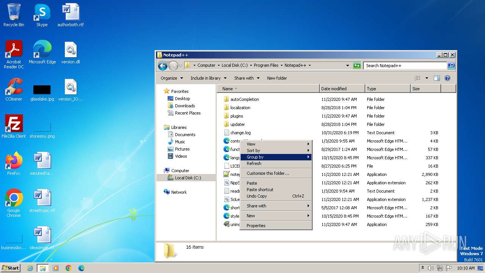The image size is (485, 273).
Task: Launch Microsoft Edge from desktop
Action: coord(42,52)
